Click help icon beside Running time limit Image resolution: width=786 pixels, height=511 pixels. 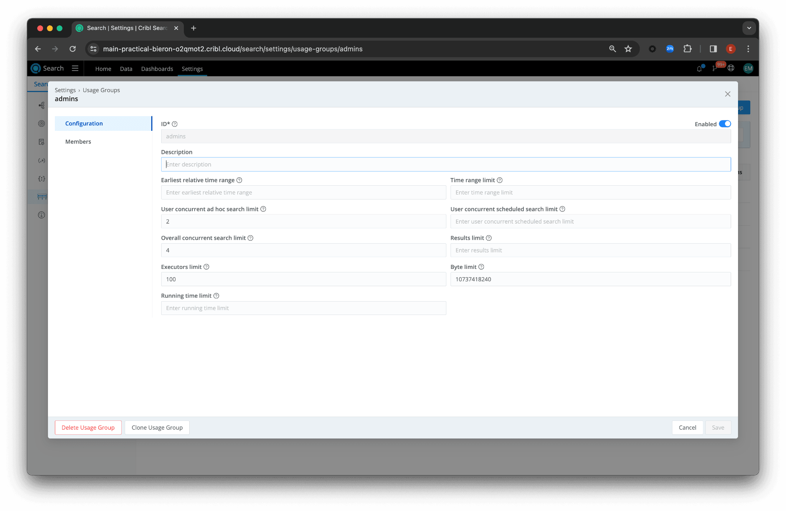click(216, 296)
